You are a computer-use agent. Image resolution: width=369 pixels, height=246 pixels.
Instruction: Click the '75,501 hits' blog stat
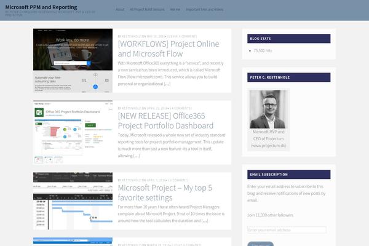[263, 50]
